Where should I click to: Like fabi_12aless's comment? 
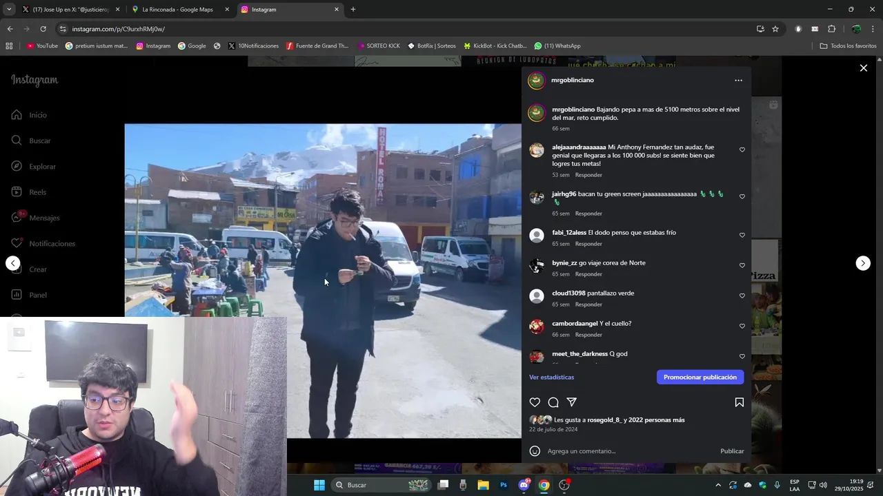point(742,235)
